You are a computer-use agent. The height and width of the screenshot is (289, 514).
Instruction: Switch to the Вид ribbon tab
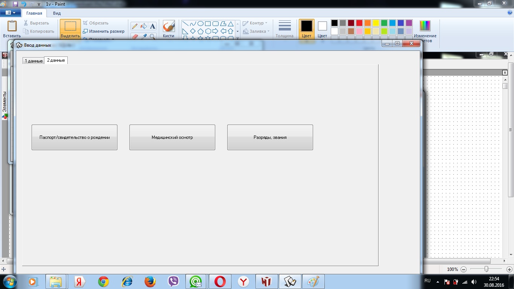57,13
